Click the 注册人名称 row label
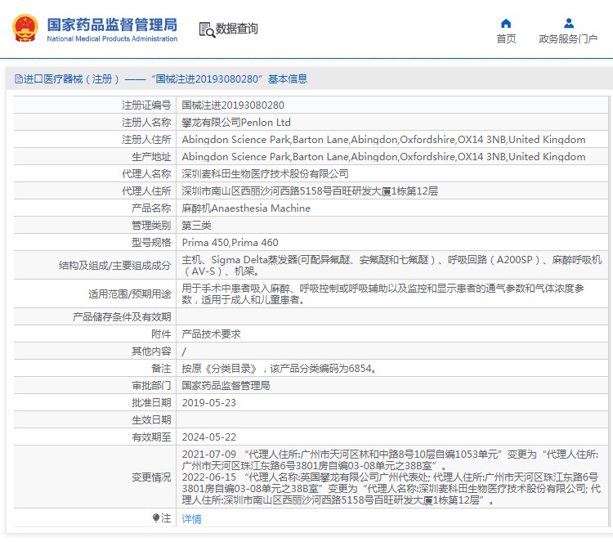Image resolution: width=613 pixels, height=542 pixels. (146, 123)
